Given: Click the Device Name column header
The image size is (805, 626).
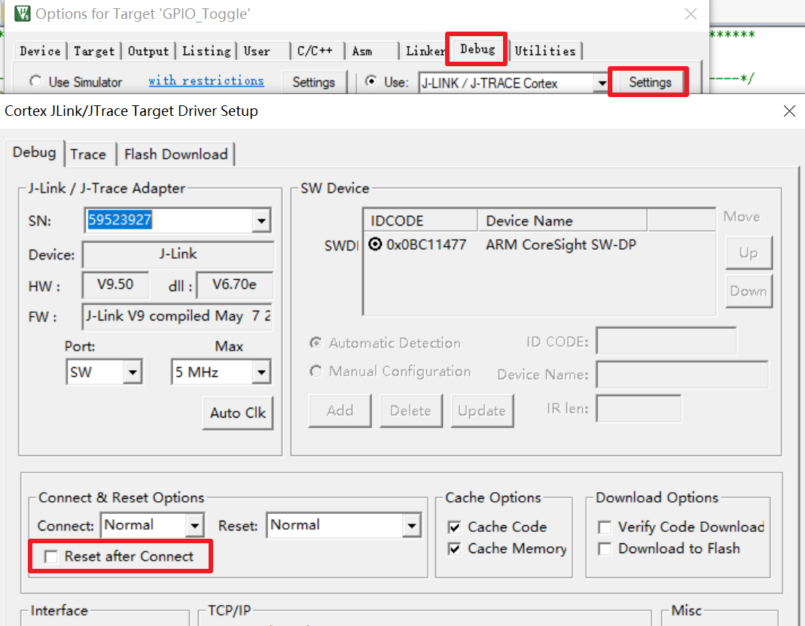Looking at the screenshot, I should click(563, 220).
